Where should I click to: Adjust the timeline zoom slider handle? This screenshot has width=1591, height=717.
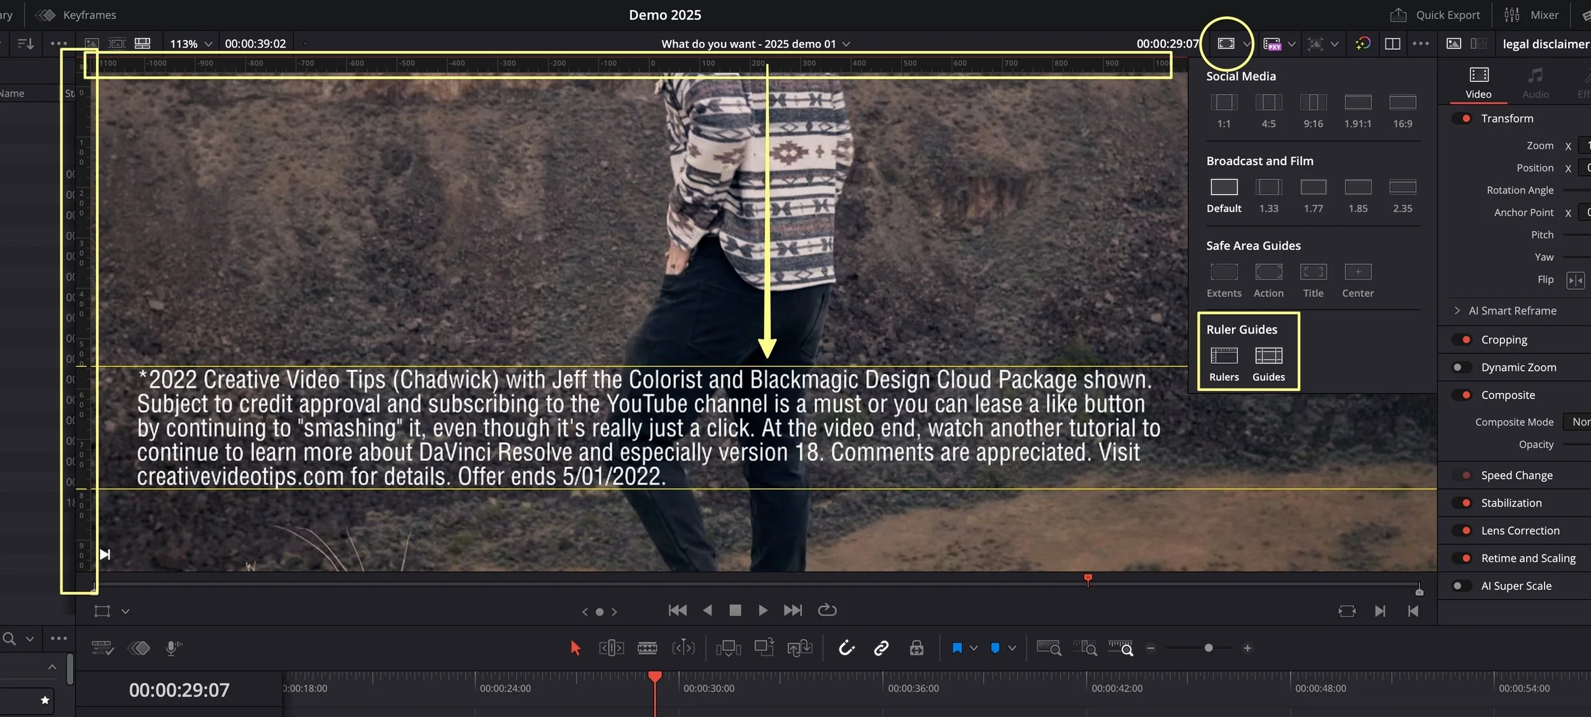pos(1209,648)
